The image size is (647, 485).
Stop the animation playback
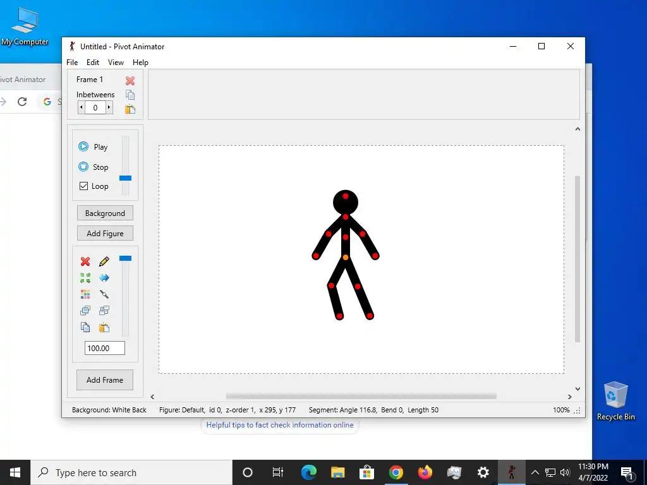[94, 167]
